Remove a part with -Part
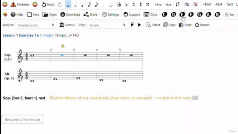The image size is (238, 134). point(218,4)
